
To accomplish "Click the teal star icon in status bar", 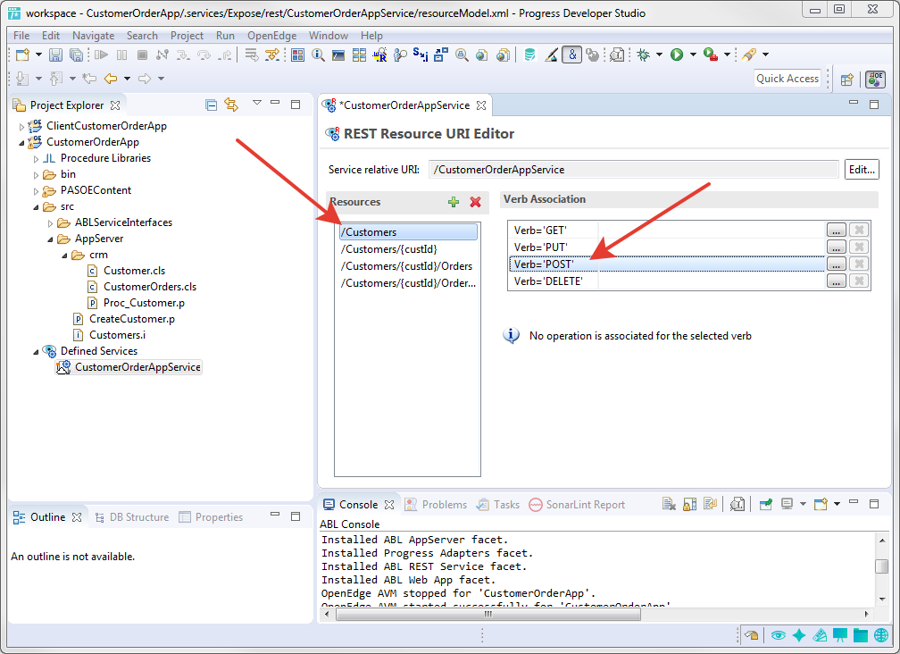I will [799, 635].
